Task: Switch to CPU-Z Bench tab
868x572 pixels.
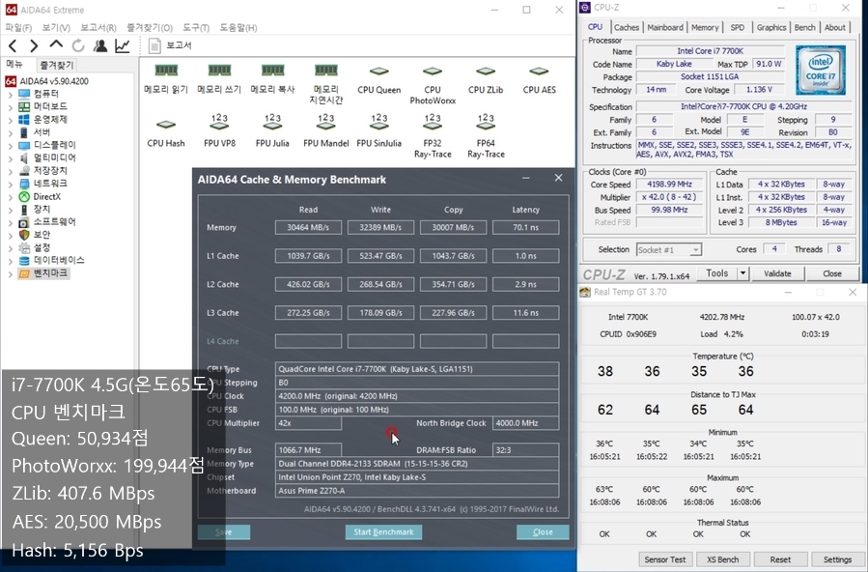Action: (804, 28)
